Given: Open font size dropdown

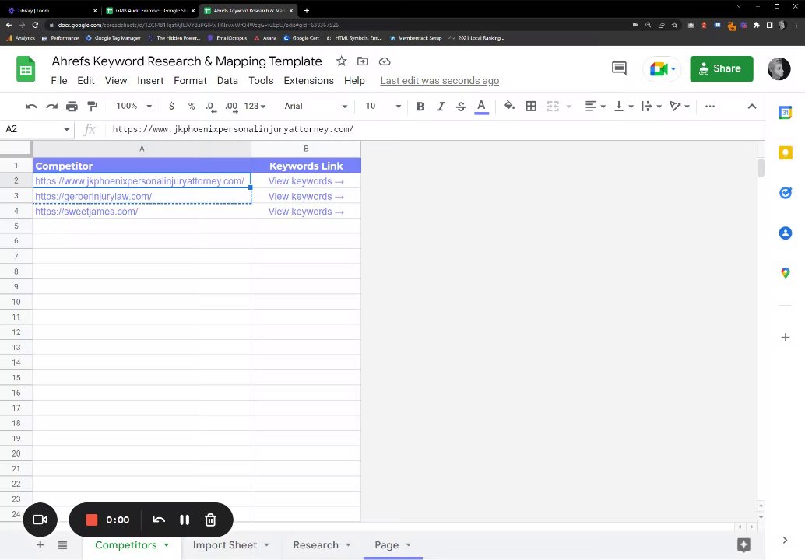Looking at the screenshot, I should pos(383,106).
